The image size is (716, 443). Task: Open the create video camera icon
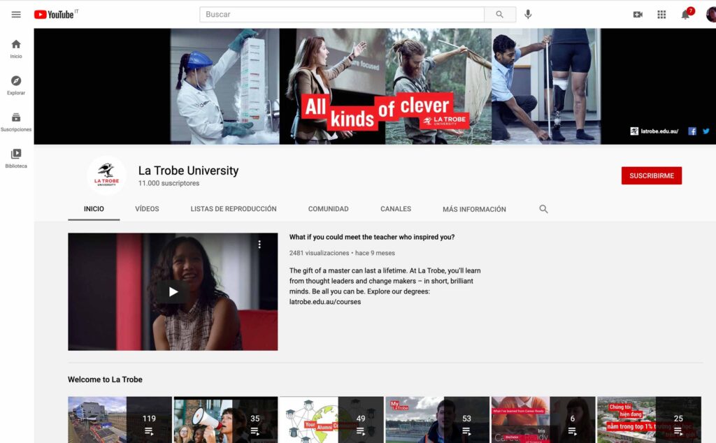pyautogui.click(x=638, y=15)
